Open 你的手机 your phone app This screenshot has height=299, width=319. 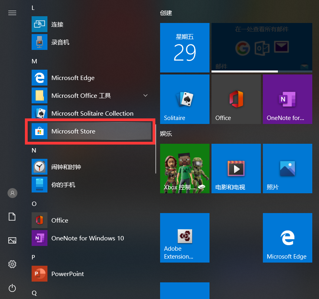click(91, 185)
